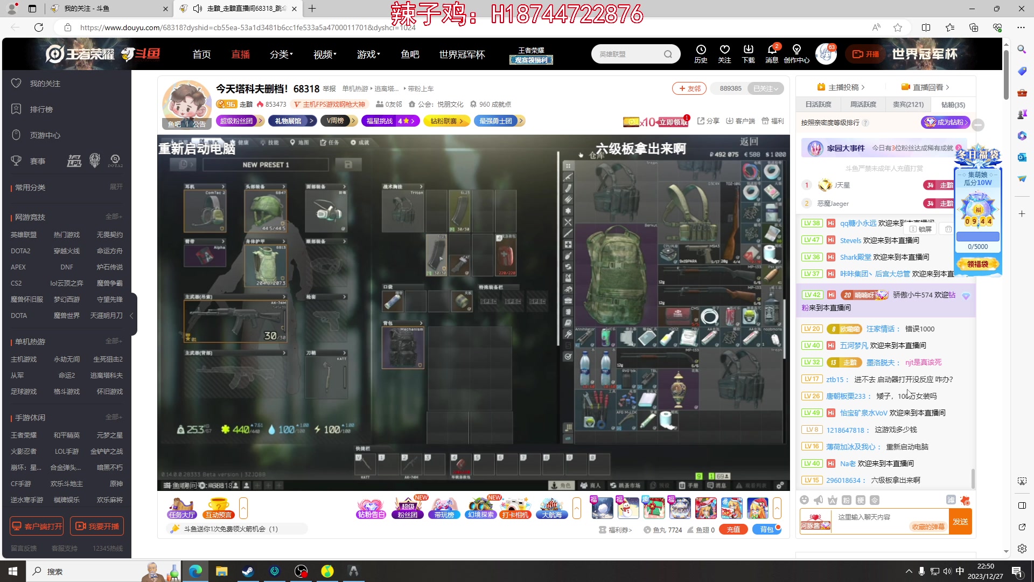Click 我的关注 in left sidebar
Screen dimensions: 1034x582
tap(45, 84)
